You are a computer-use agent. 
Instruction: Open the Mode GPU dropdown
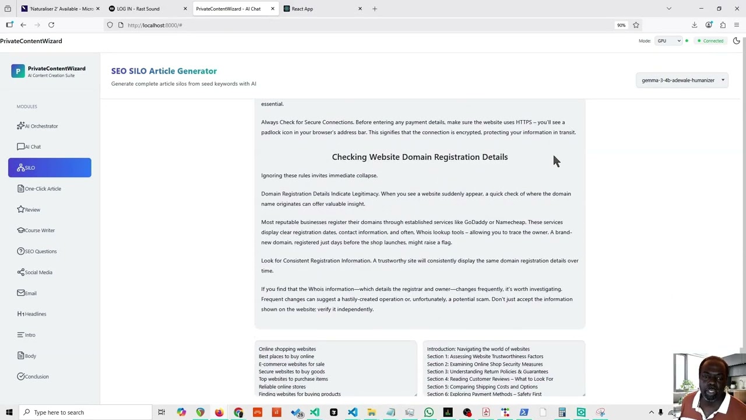pos(669,41)
